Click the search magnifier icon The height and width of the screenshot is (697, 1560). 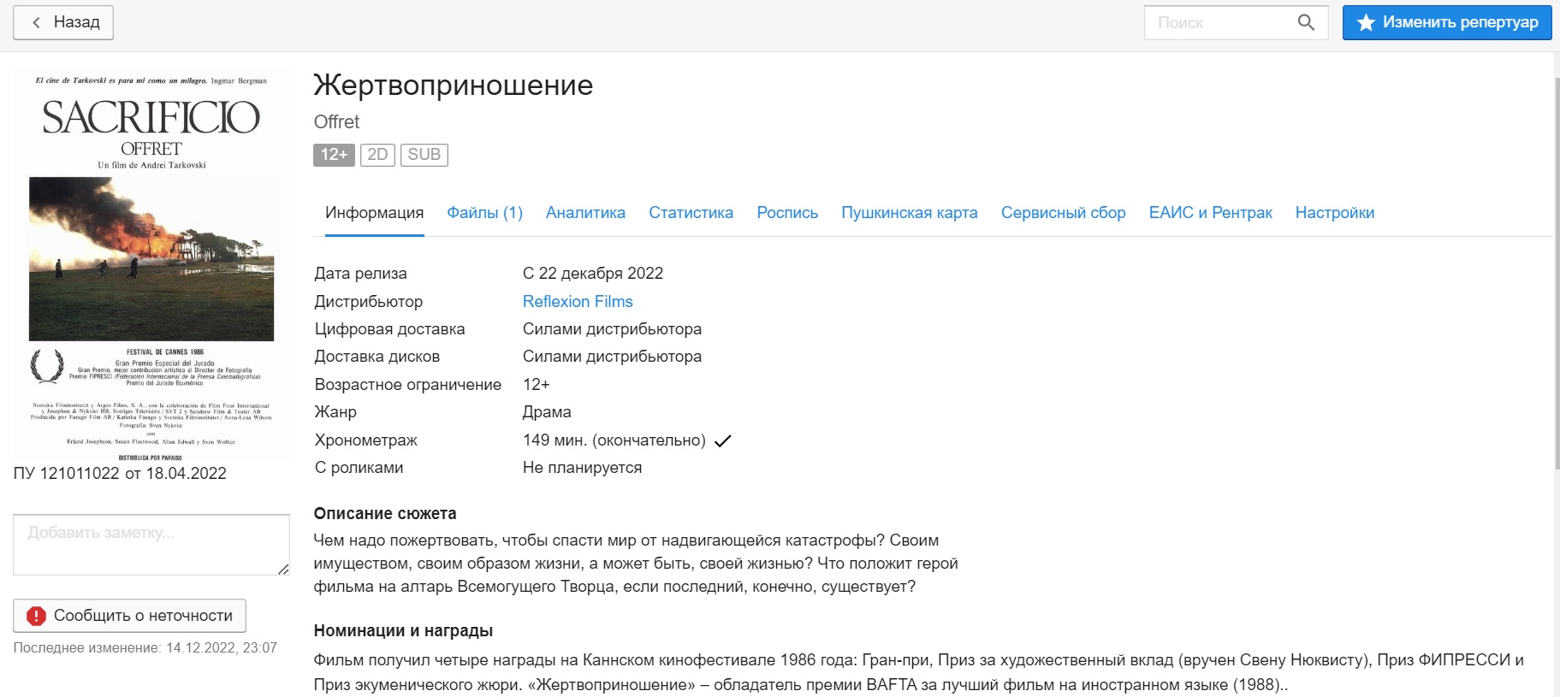(x=1305, y=22)
